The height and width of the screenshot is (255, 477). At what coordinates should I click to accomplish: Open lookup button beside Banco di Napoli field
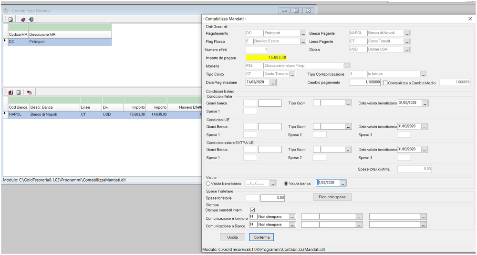(x=406, y=33)
